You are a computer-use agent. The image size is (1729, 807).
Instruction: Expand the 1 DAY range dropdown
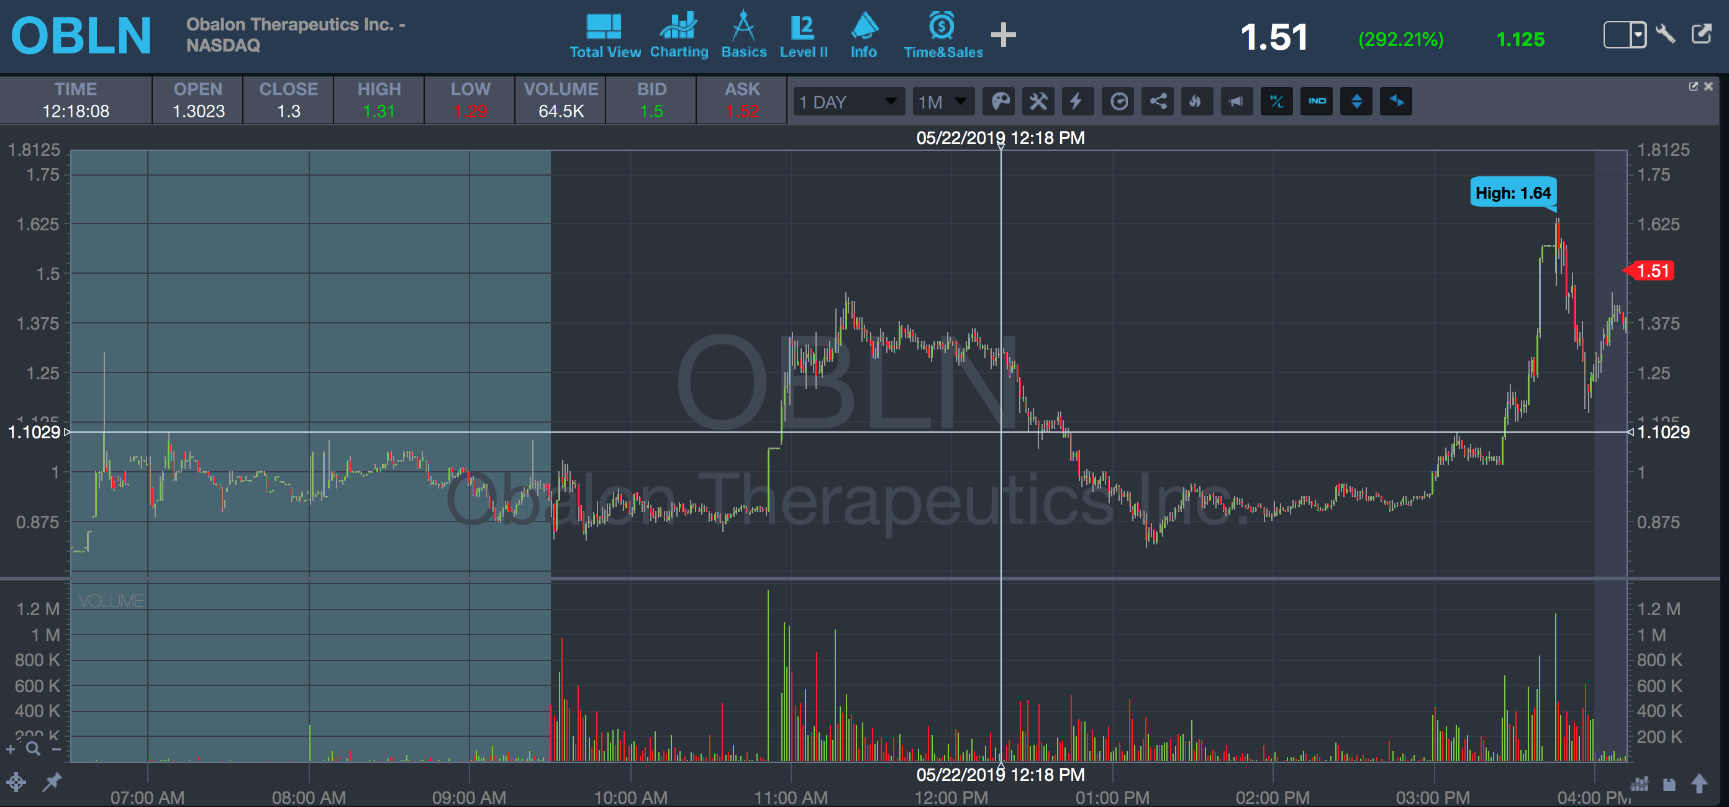pos(848,102)
